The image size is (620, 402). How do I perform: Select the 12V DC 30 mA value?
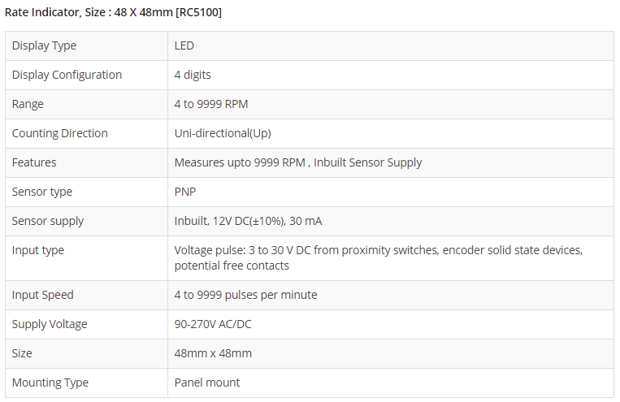click(x=248, y=221)
